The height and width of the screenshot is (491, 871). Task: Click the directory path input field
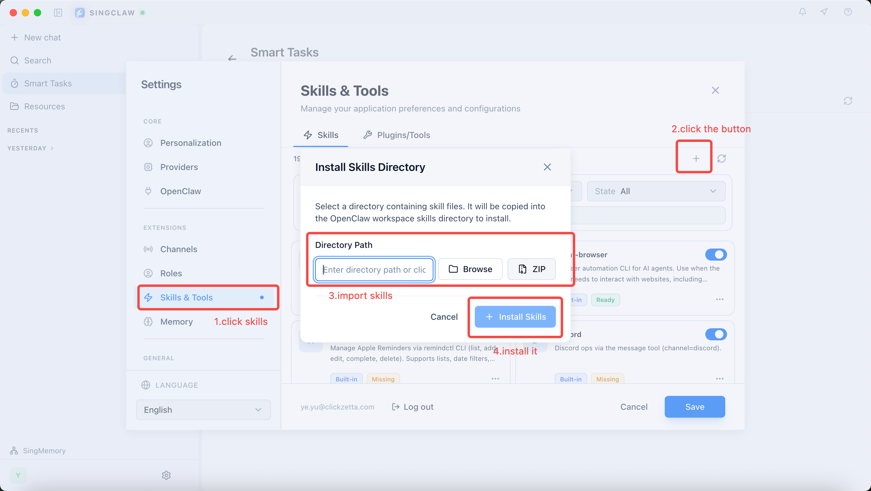click(374, 269)
